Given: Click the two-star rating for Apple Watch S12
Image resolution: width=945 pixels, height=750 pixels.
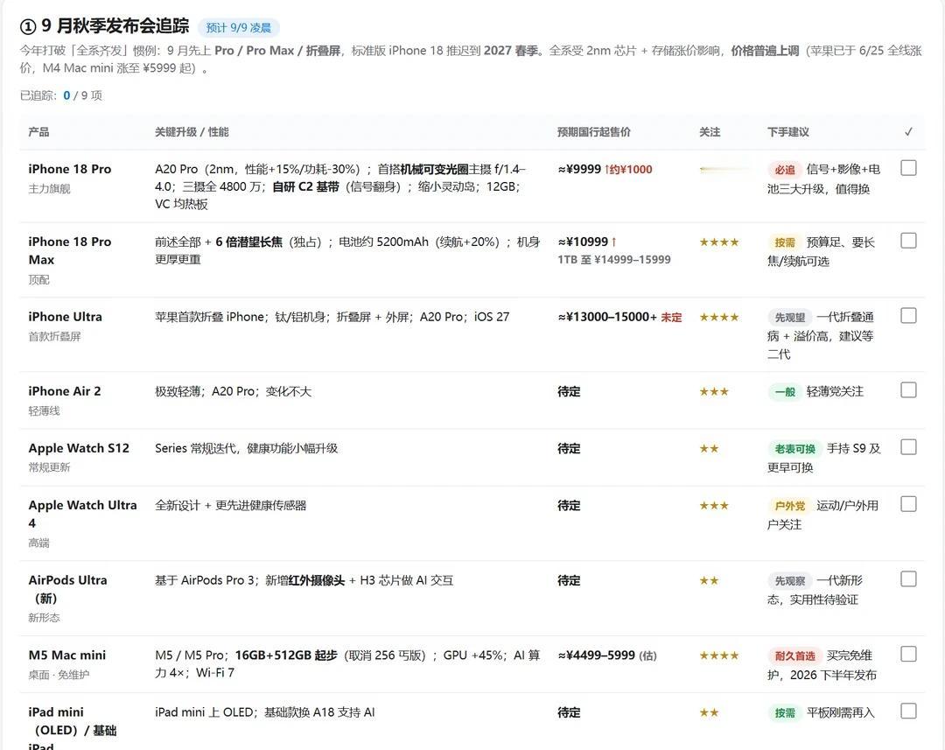Looking at the screenshot, I should (x=709, y=449).
